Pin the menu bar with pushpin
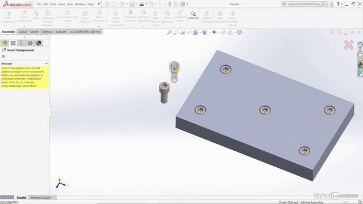The height and width of the screenshot is (204, 363). point(99,4)
